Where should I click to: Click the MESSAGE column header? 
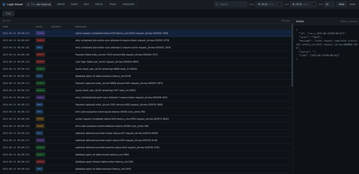pos(81,27)
